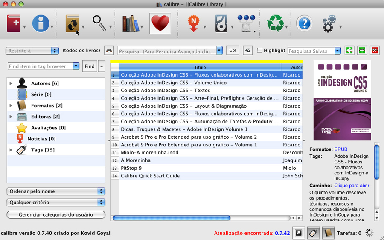This screenshot has height=240, width=384.
Task: Select Miolo-A moreninha.indd row
Action: coord(207,153)
